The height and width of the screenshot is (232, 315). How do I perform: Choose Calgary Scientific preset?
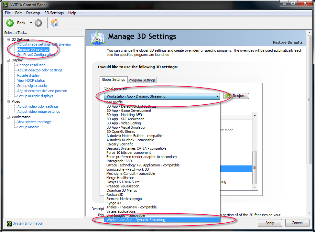coord(162,144)
